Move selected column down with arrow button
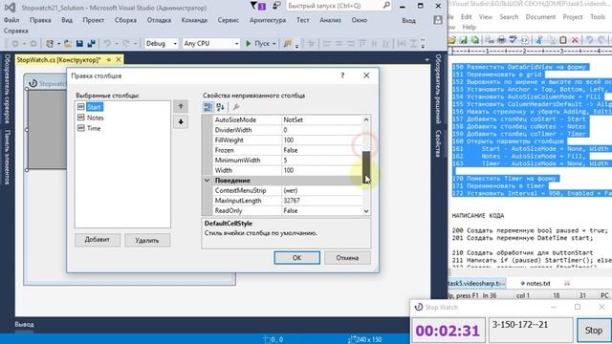The width and height of the screenshot is (612, 344). pos(181,122)
